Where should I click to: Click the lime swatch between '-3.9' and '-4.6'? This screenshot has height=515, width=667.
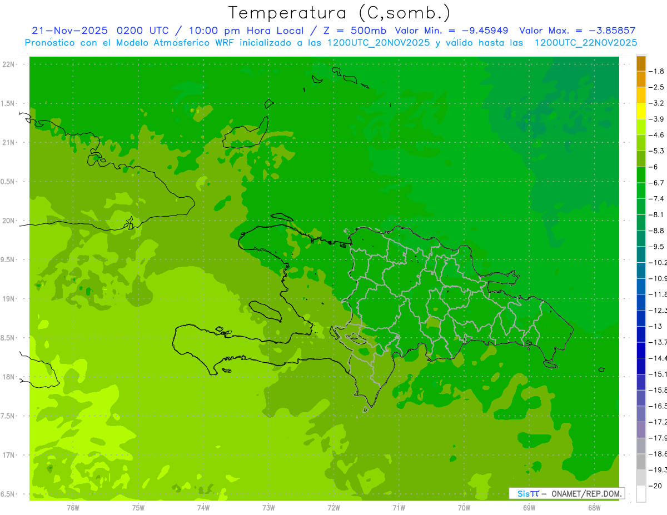point(641,127)
